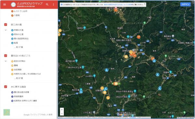Select the blue pin beside 上山霊水
195x119 pixels.
(x=94, y=76)
